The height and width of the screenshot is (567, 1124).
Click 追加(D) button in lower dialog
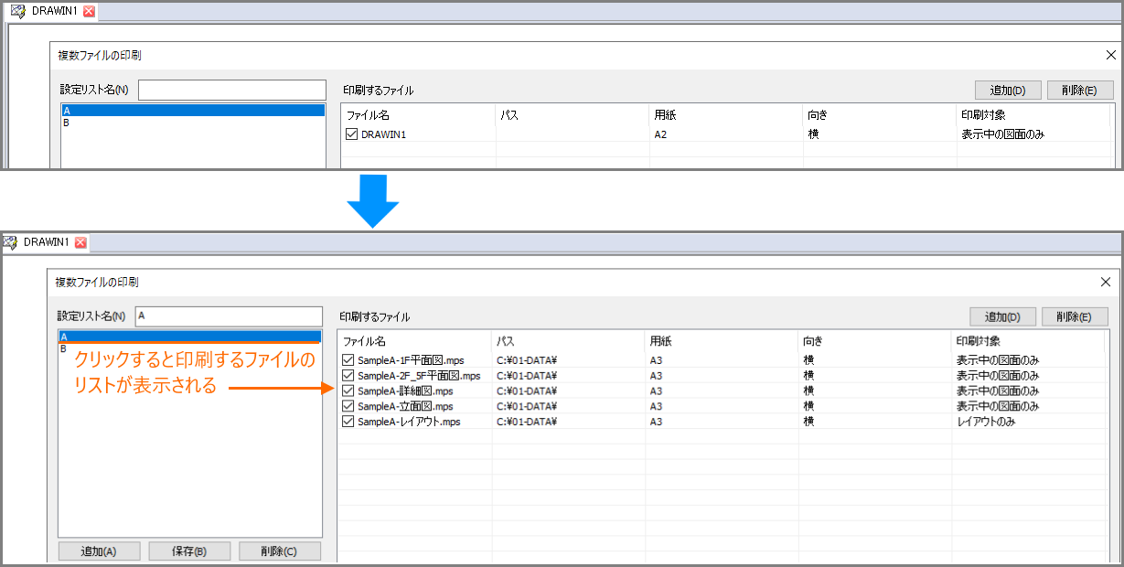pos(1002,317)
